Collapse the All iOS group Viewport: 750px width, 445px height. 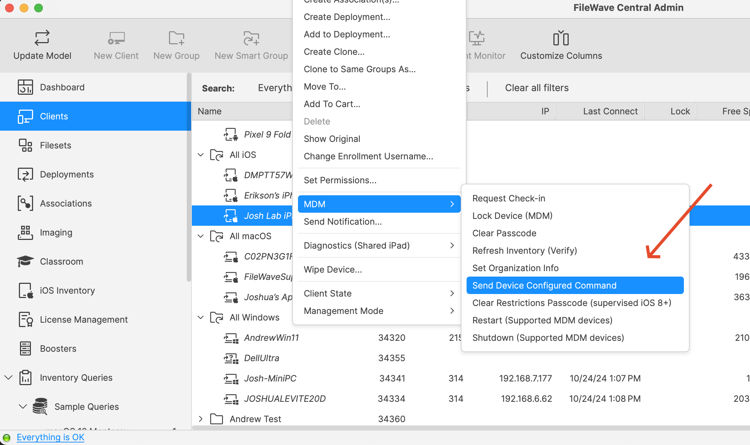[x=201, y=155]
